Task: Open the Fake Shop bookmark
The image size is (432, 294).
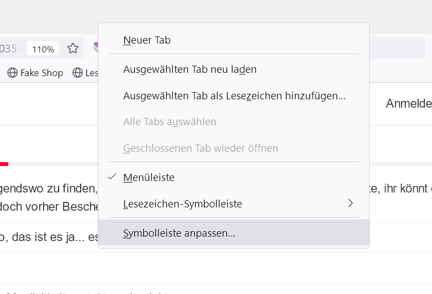Action: (41, 72)
